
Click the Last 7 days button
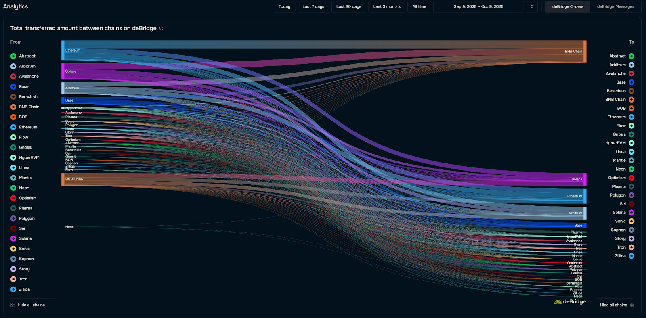(x=313, y=7)
